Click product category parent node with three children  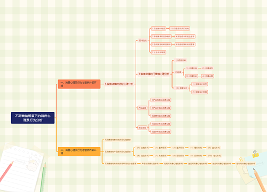pyautogui.click(x=142, y=108)
